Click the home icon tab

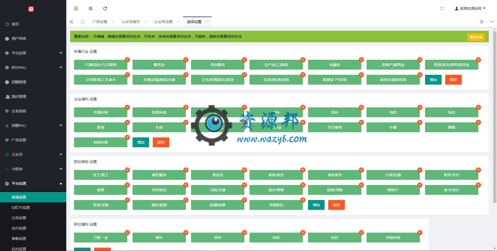(x=83, y=22)
